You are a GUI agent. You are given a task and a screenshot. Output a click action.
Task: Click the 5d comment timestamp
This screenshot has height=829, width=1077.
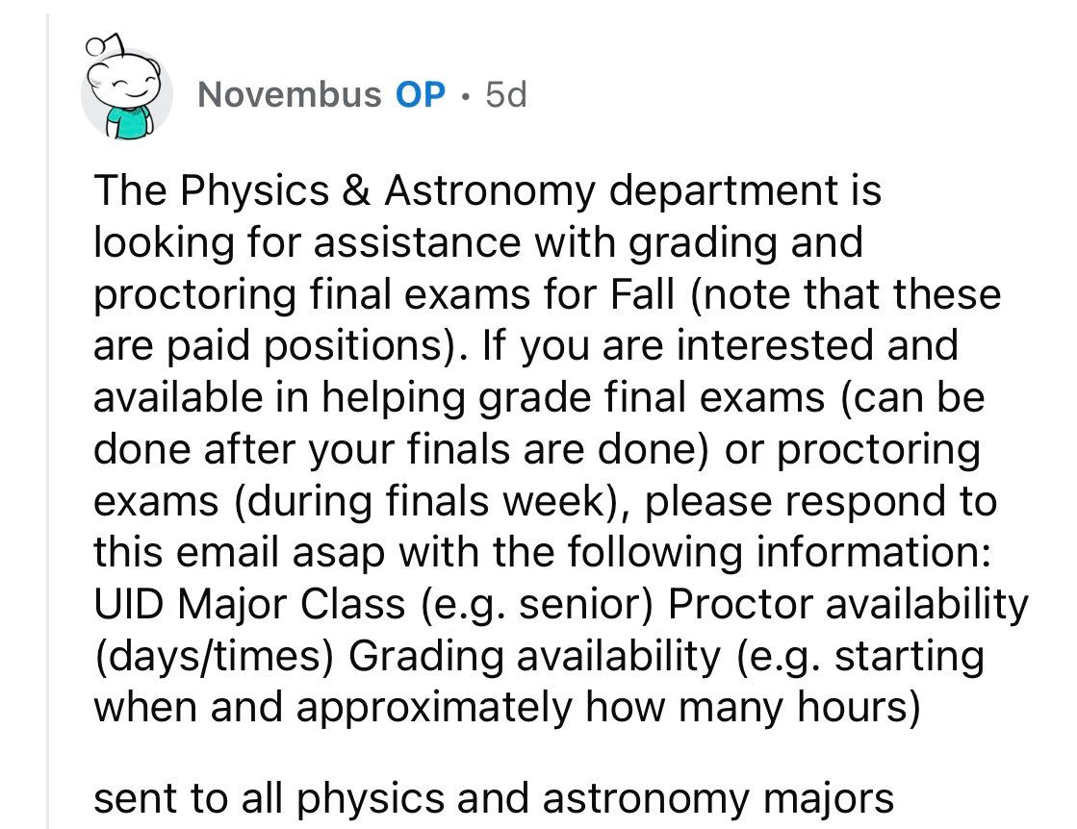506,94
